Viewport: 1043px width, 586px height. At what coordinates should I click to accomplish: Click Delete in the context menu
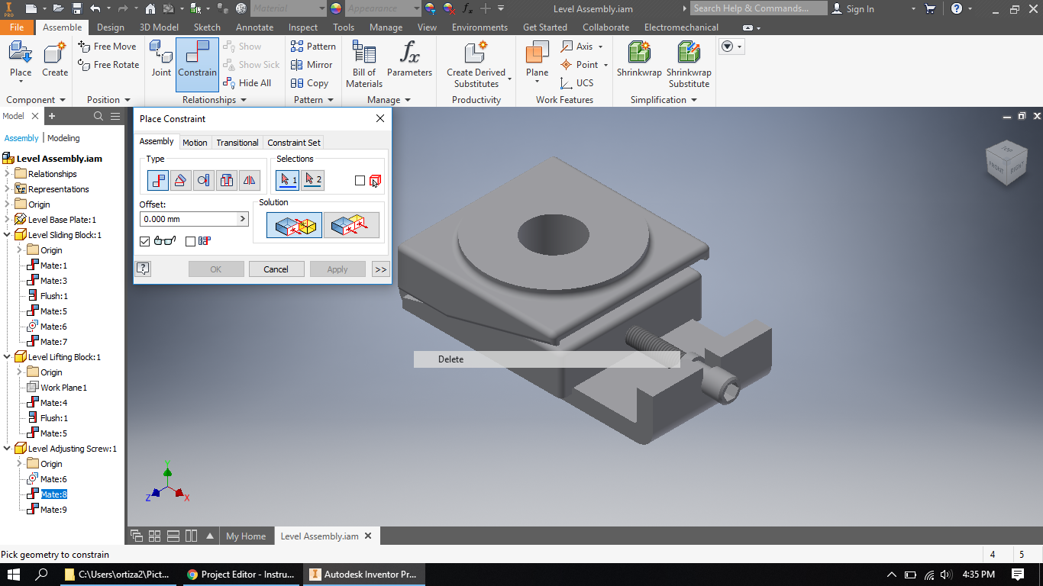[x=450, y=359]
